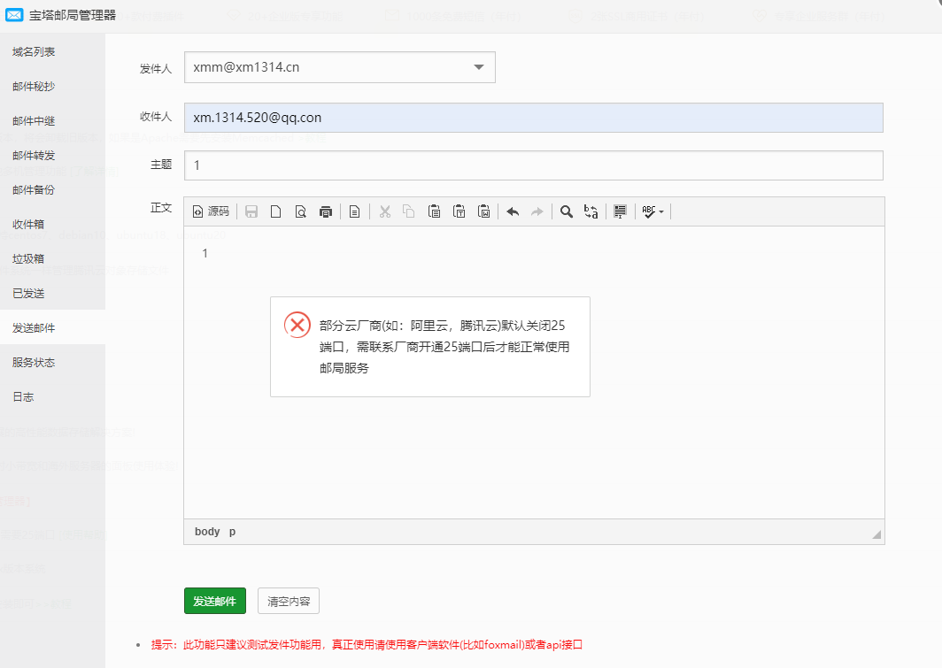Open the sender (发件人) dropdown
Screen dimensions: 942x668
tap(339, 67)
